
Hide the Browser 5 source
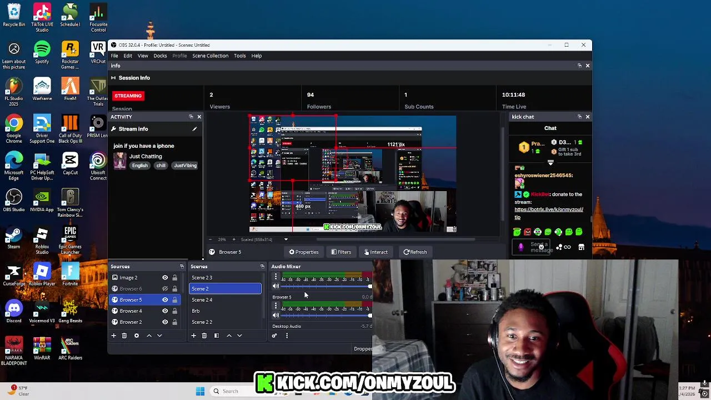[165, 300]
